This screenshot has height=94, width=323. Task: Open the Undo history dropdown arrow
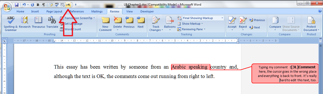tap(28, 5)
